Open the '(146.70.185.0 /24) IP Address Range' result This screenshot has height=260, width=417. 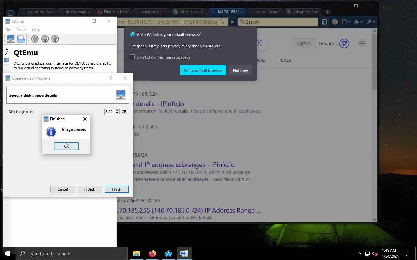pos(189,210)
